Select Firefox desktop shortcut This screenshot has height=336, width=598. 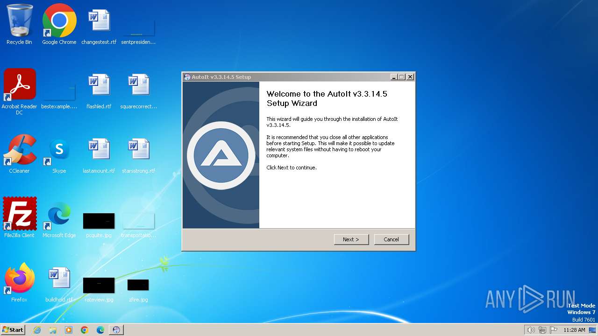[x=19, y=282]
